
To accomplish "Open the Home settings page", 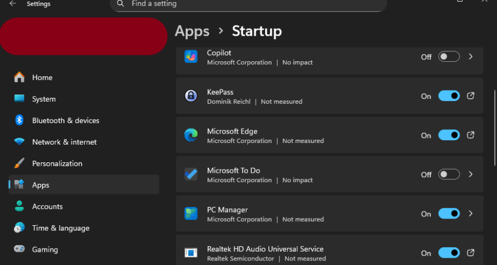I will click(84, 77).
